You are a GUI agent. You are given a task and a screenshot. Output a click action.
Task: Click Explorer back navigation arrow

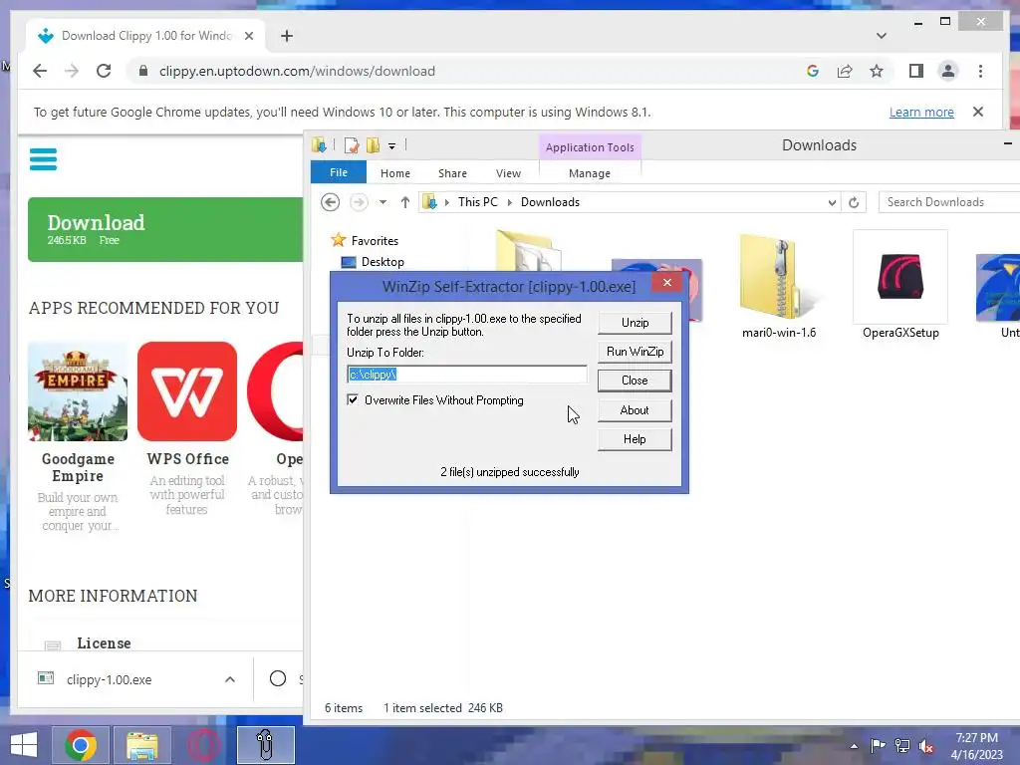[331, 202]
